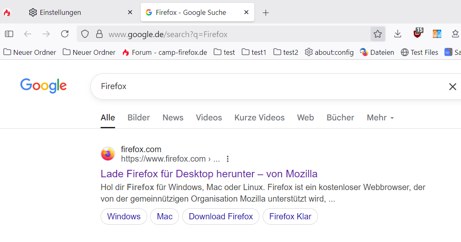Open the three-dot menu beside firefox.com result
This screenshot has height=242, width=461.
(228, 159)
